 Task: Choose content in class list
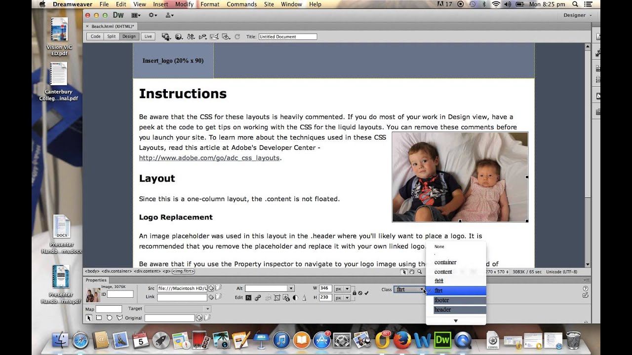click(x=456, y=272)
